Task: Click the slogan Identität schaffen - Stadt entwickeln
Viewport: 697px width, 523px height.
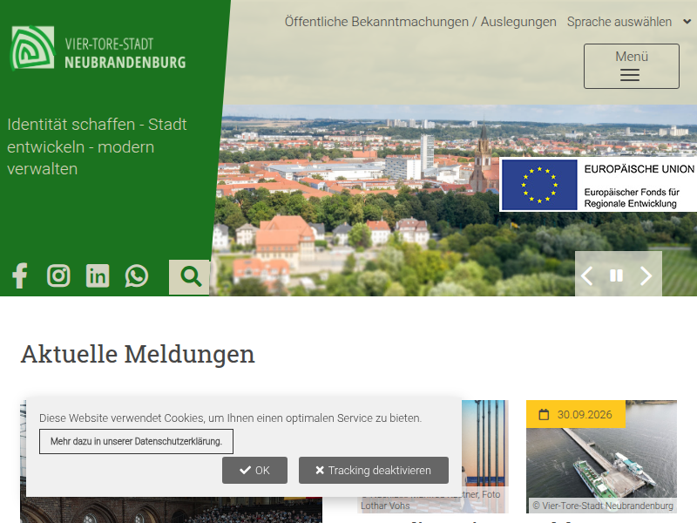Action: tap(97, 146)
